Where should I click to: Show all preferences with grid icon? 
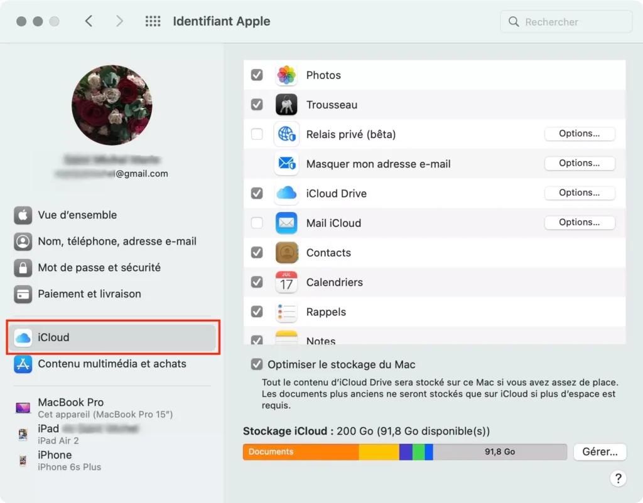(x=153, y=21)
